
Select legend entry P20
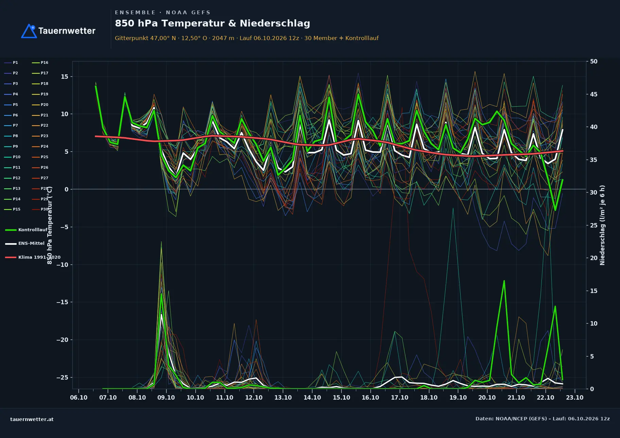[40, 105]
